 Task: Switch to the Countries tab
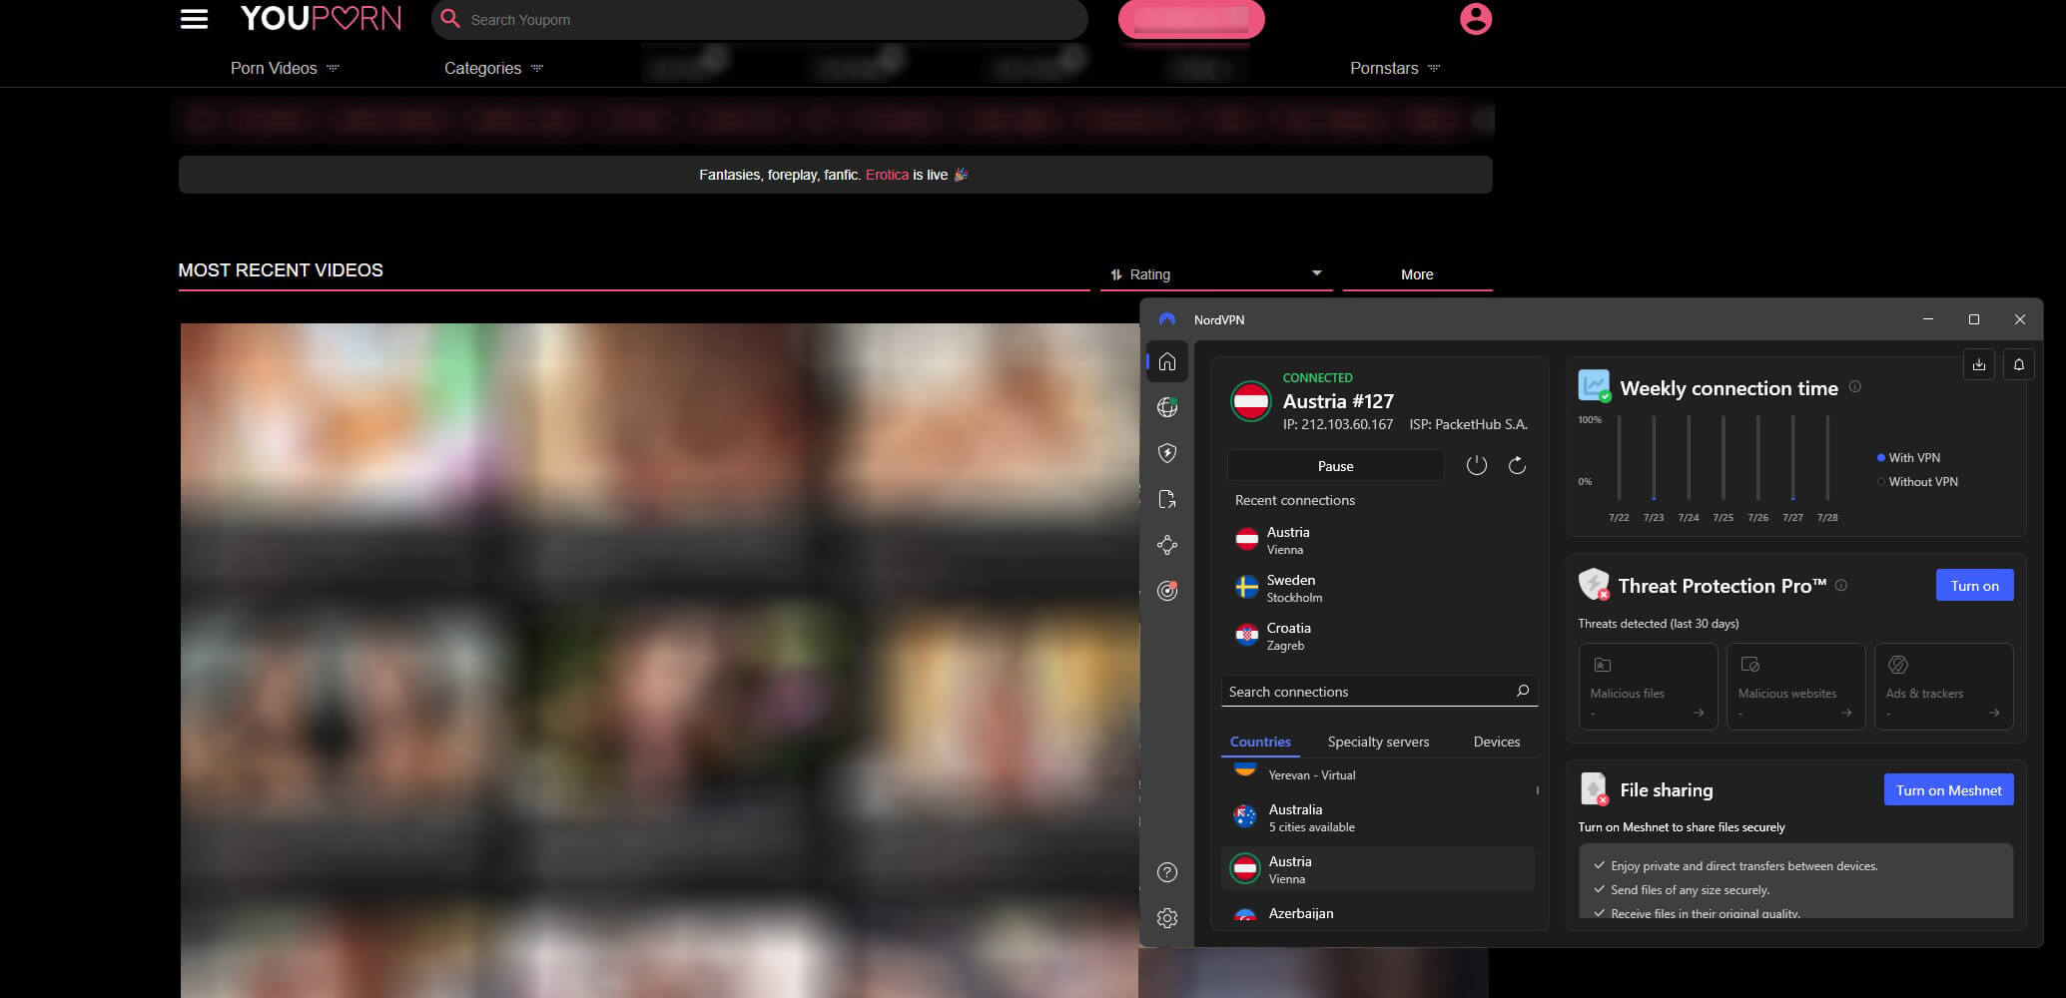tap(1260, 742)
